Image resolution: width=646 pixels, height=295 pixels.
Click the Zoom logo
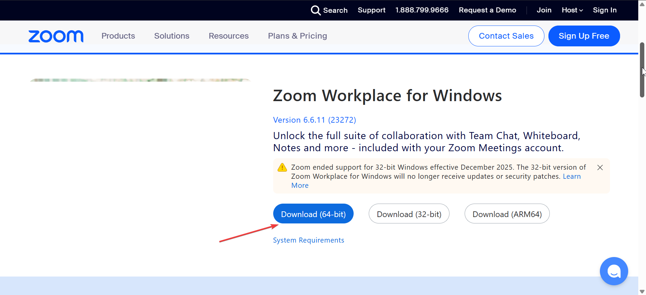[56, 36]
